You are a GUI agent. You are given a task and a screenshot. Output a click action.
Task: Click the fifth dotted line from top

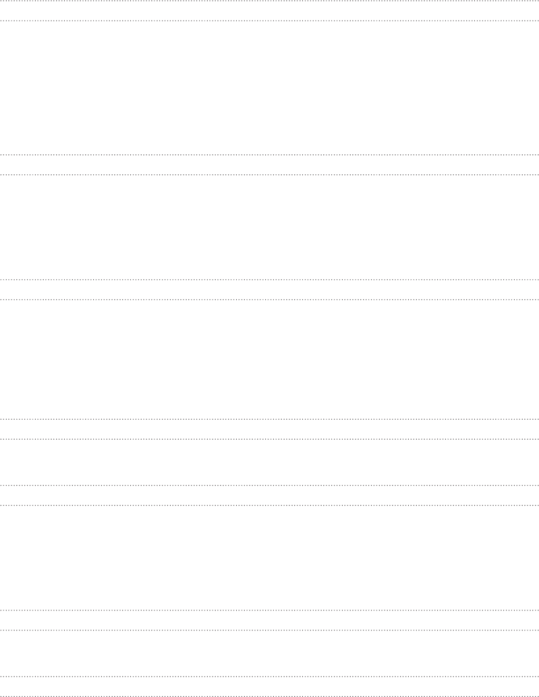pyautogui.click(x=269, y=280)
